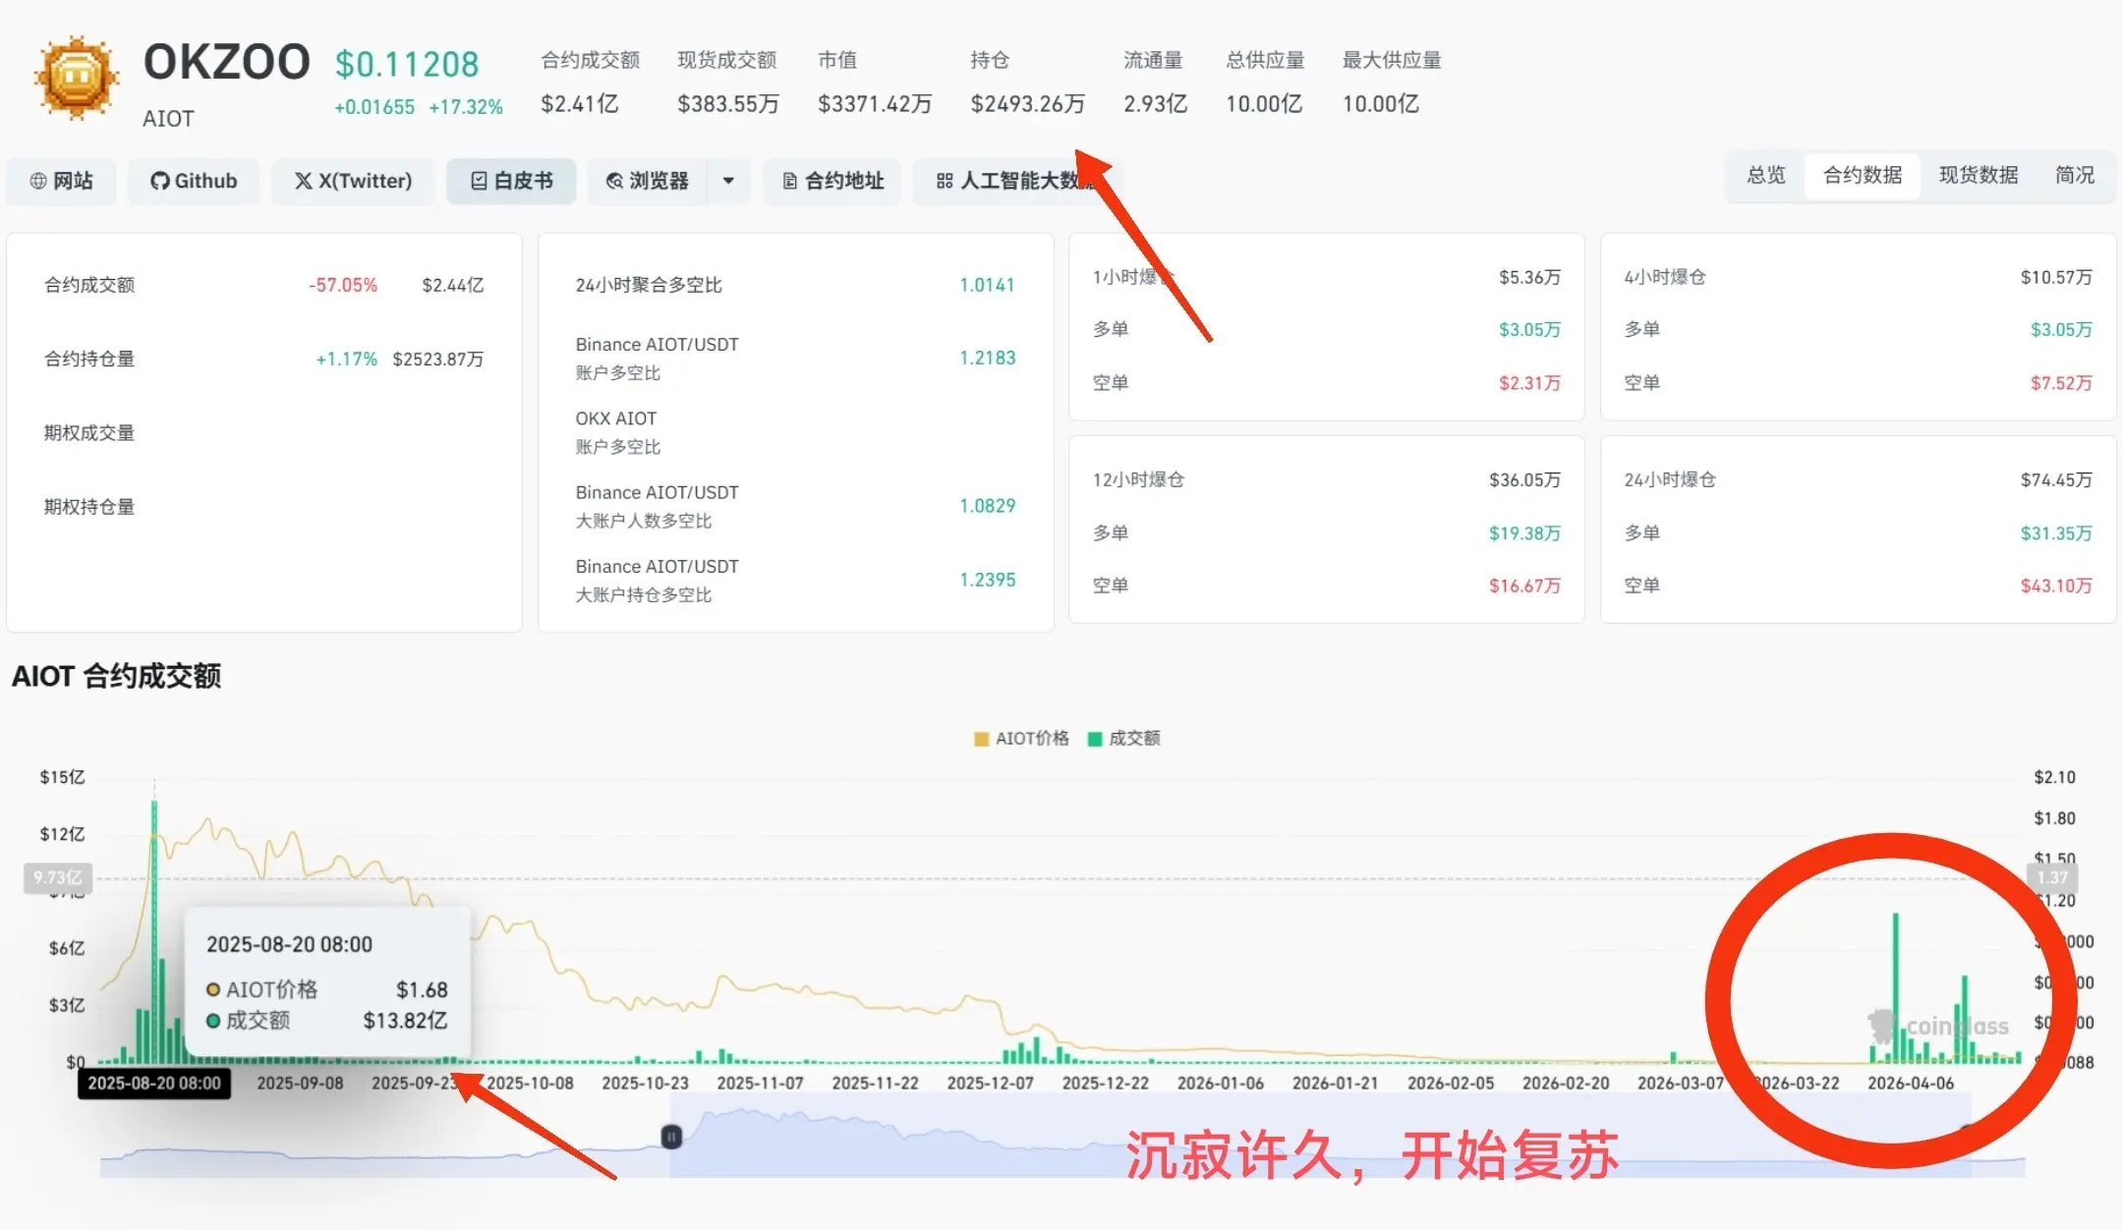Select the 合约数据 tab

tap(1862, 175)
